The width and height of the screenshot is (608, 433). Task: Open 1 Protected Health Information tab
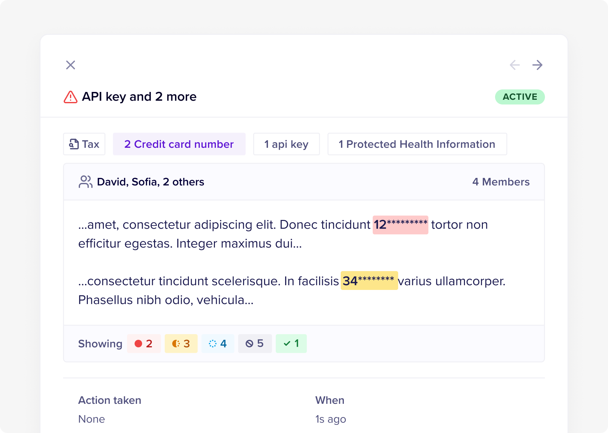point(417,144)
